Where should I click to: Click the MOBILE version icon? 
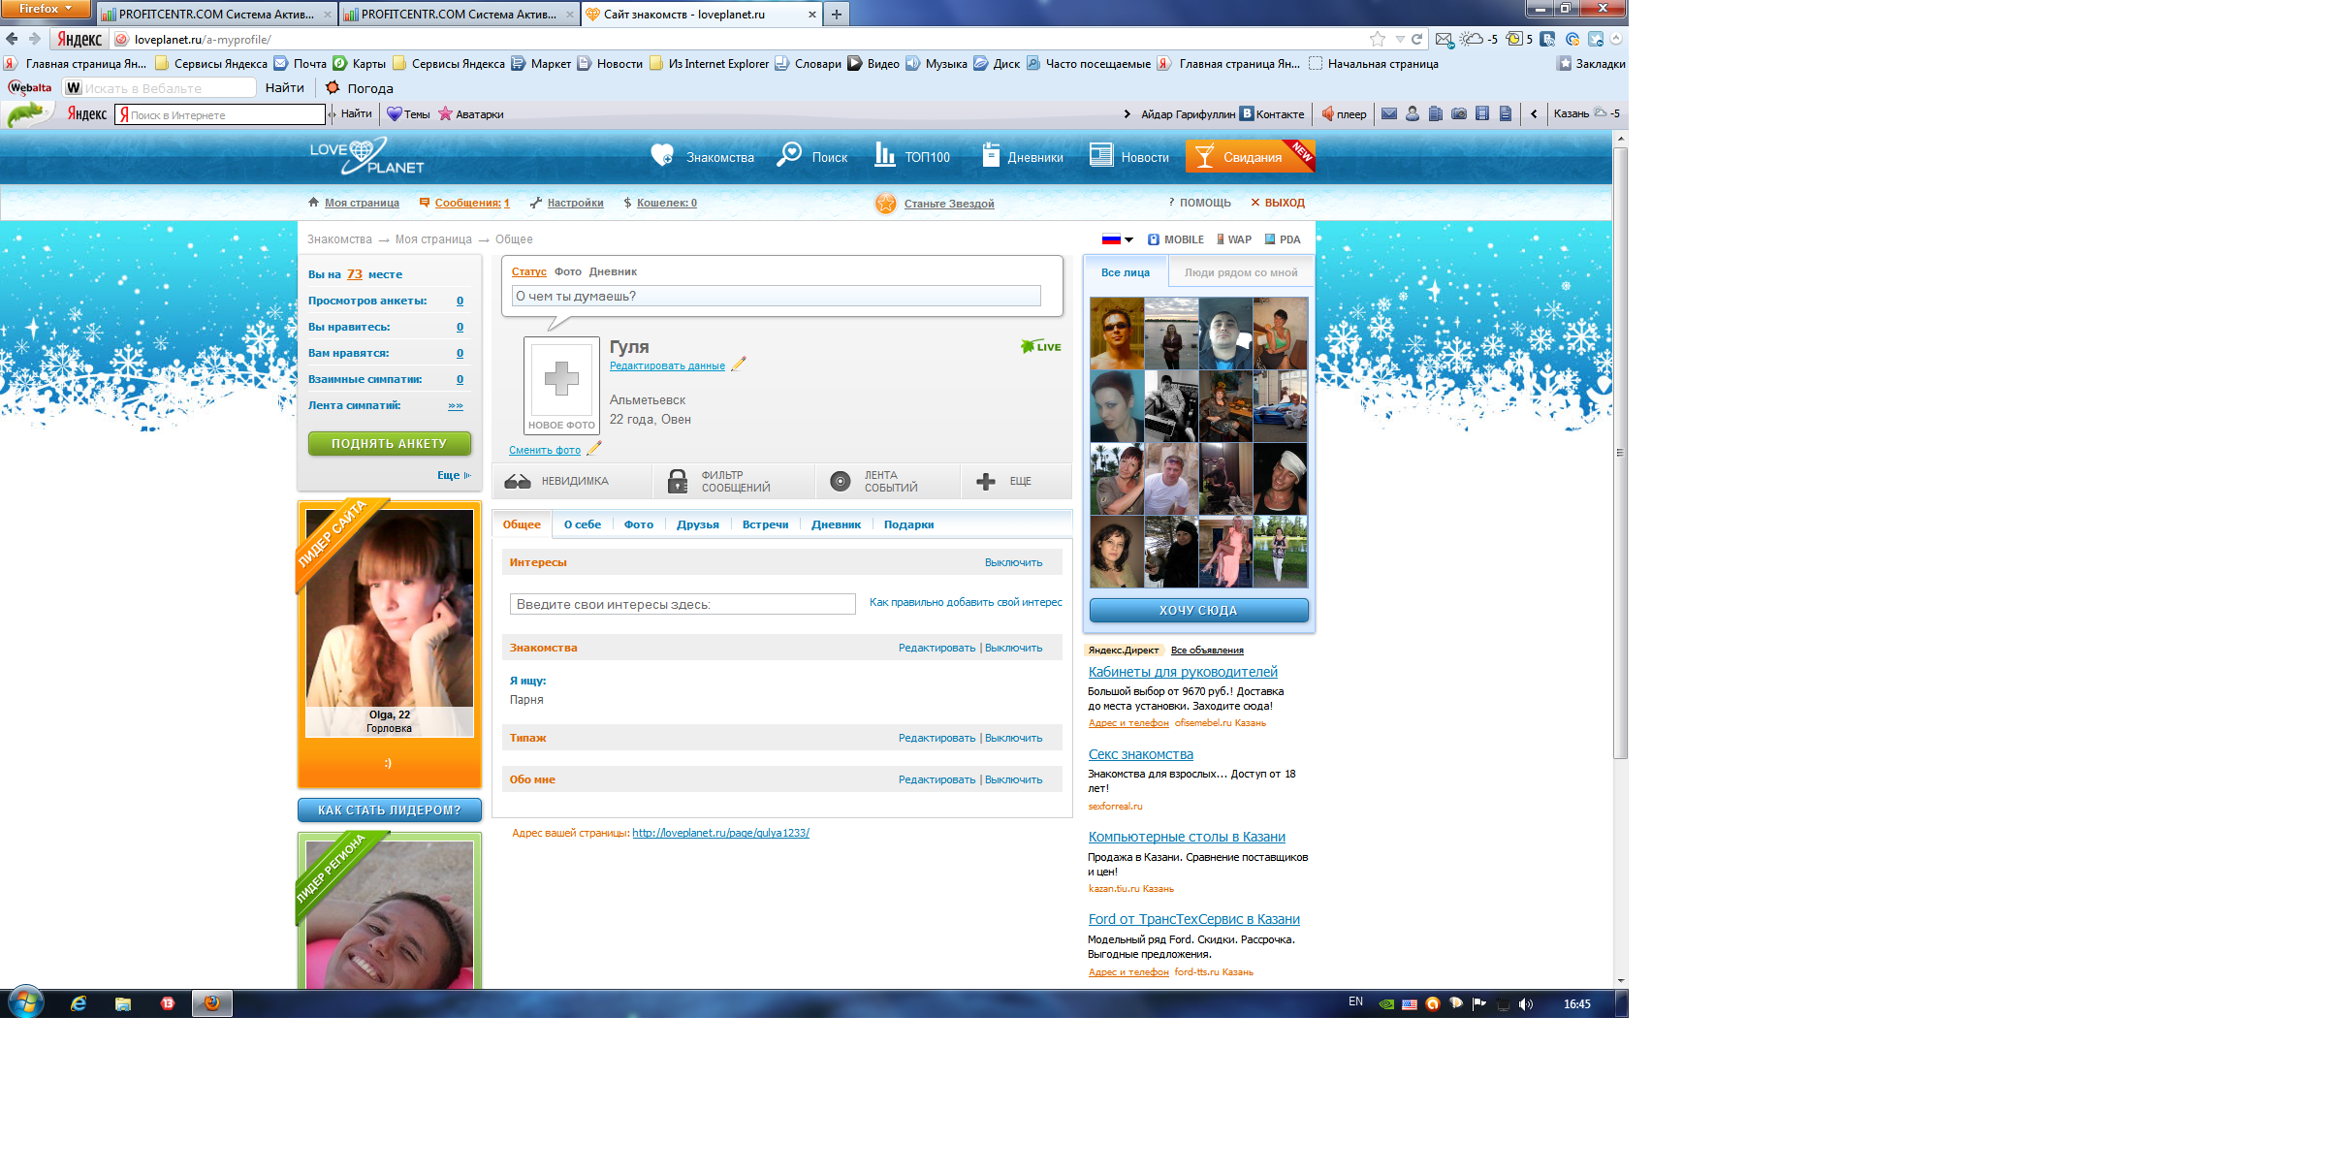click(x=1154, y=239)
